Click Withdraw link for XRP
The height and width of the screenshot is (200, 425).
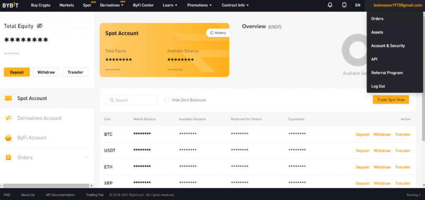coord(382,183)
